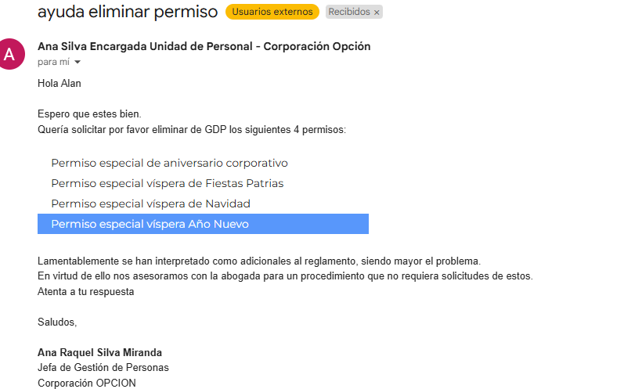Screen dimensions: 624x389
Task: Click highlighted "Permiso especial víspera Año Nuevo"
Action: [150, 225]
